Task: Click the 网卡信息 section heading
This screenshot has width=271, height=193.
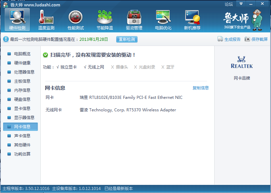Action: (x=55, y=88)
